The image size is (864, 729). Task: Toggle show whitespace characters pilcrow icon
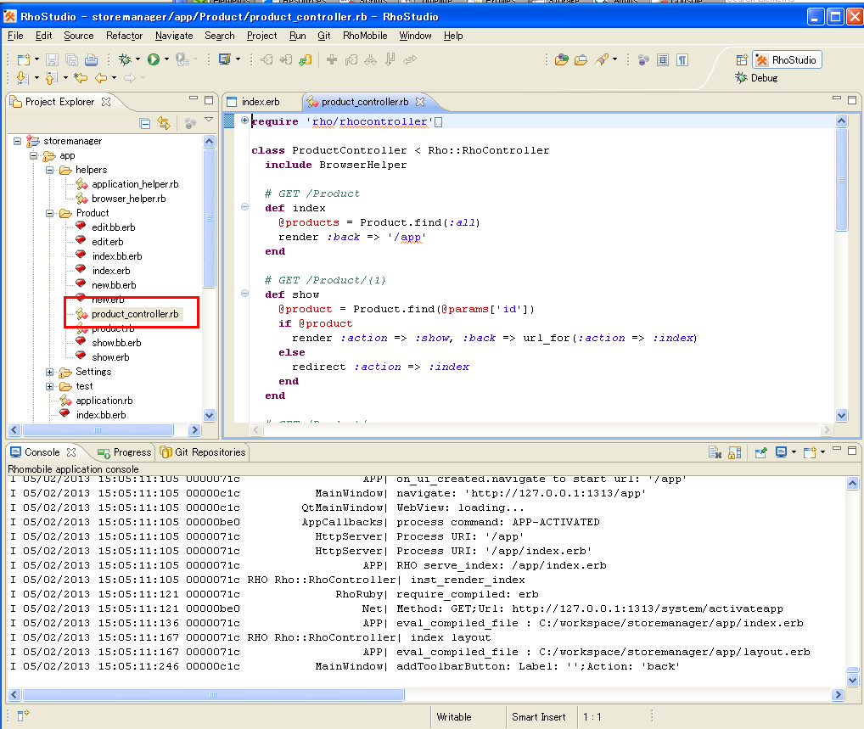682,60
